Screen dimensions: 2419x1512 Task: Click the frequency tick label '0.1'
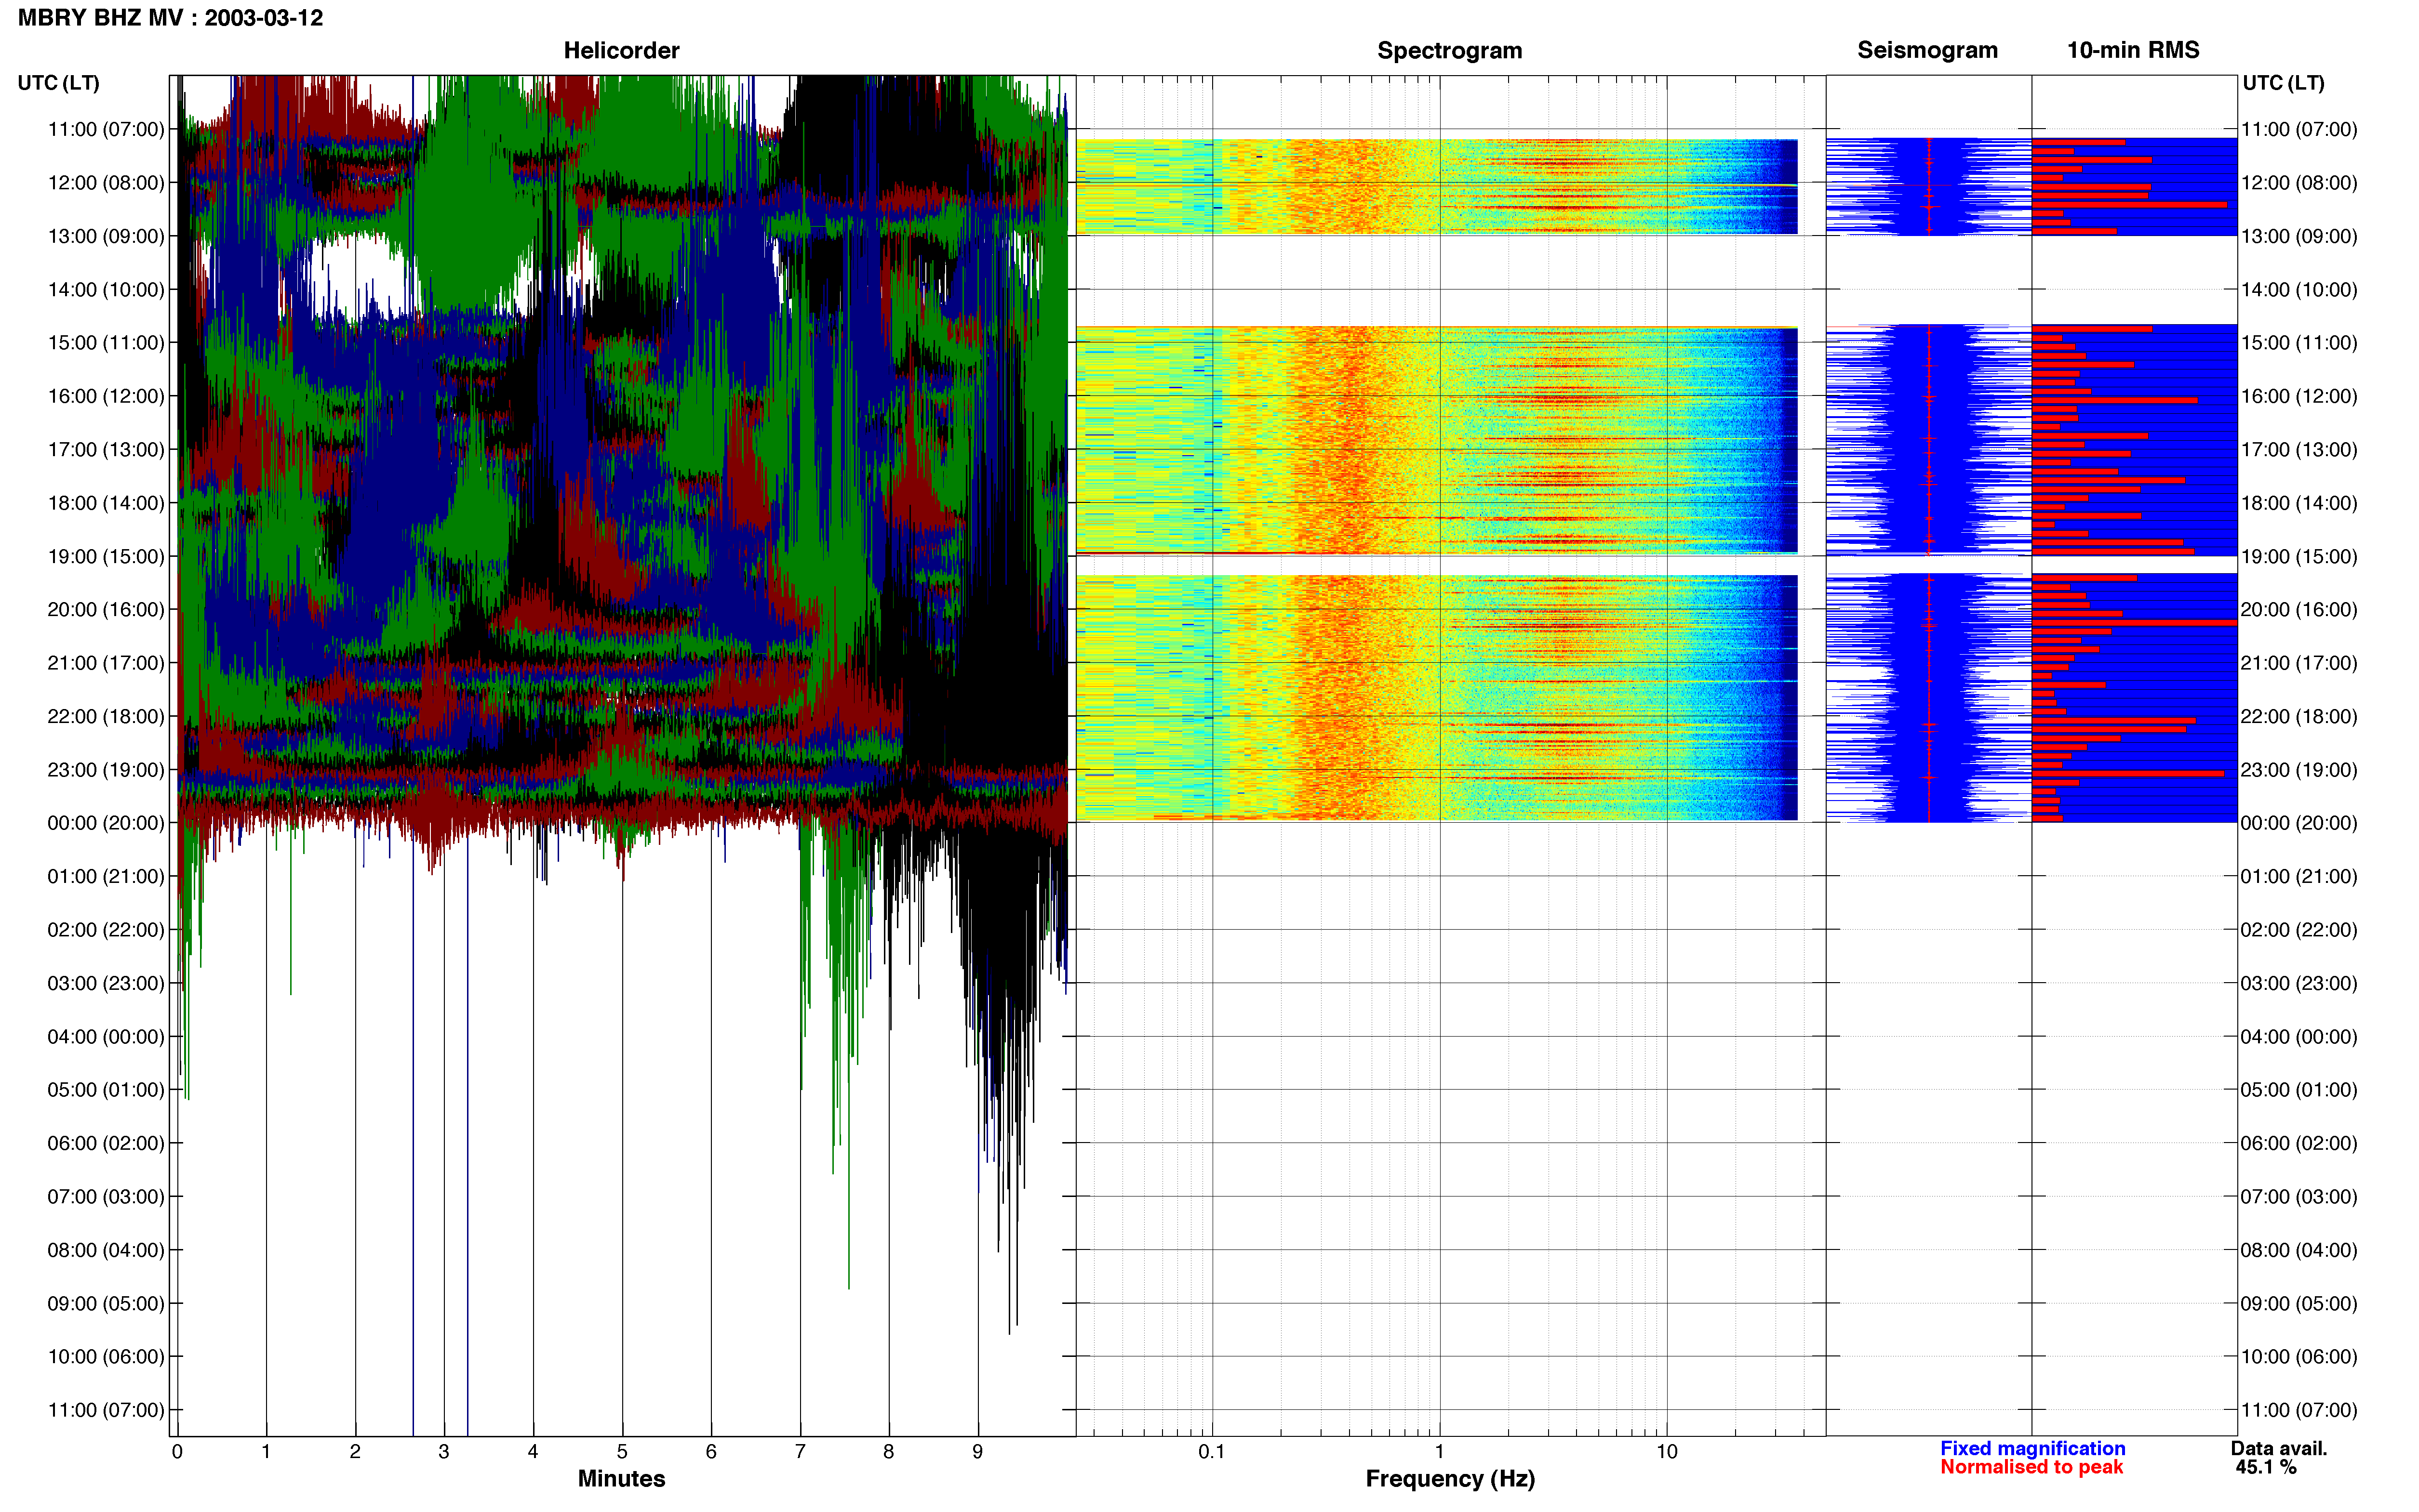point(1212,1452)
